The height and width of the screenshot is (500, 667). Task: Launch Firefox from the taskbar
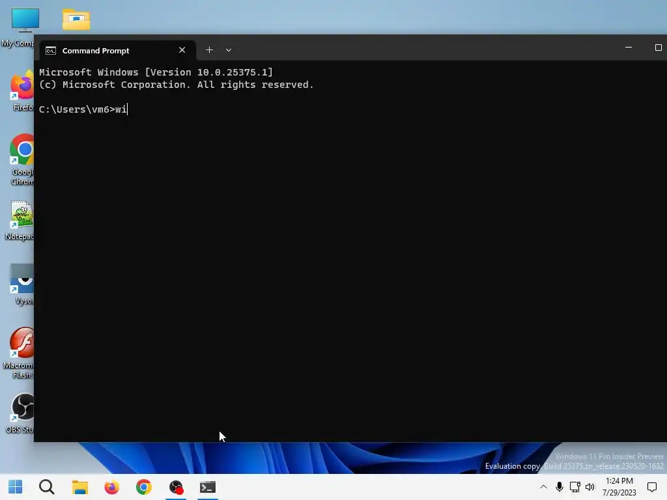tap(112, 487)
